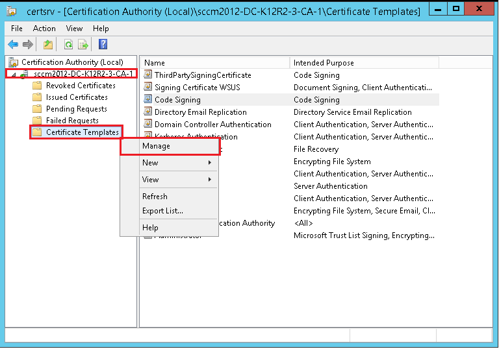
Task: Click the Directory Email Replication template icon
Action: (x=147, y=112)
